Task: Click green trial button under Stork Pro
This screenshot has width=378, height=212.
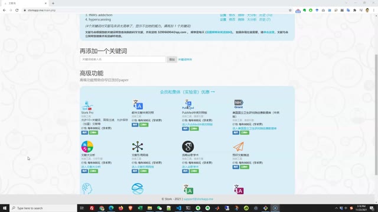Action: 93,132
